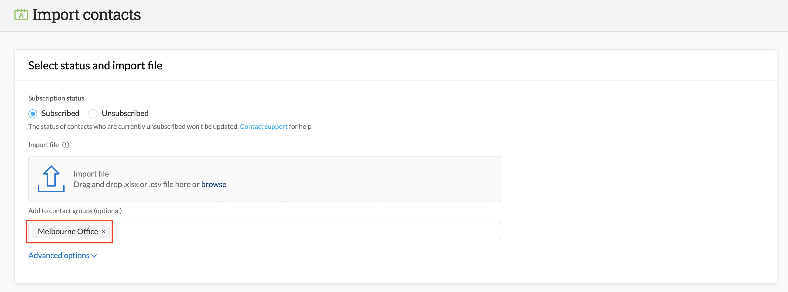Click the chevron next to Advanced options
The height and width of the screenshot is (292, 788).
point(93,256)
